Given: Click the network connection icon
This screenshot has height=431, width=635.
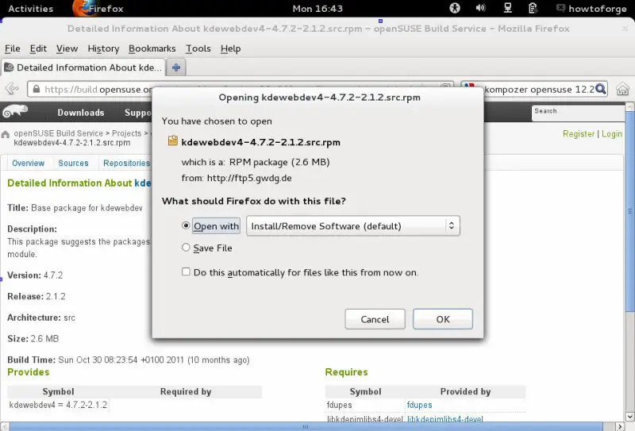Looking at the screenshot, I should 507,8.
